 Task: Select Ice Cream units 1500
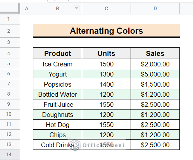click(106, 64)
